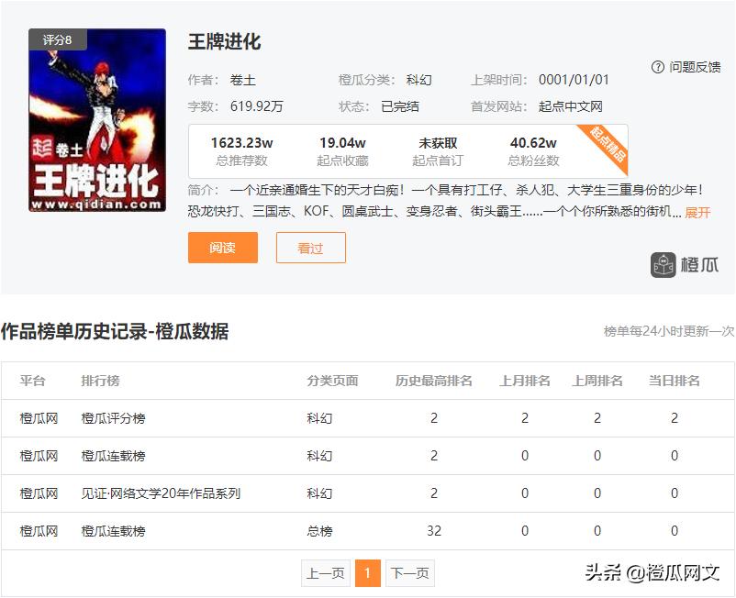This screenshot has height=598, width=736.
Task: Go to the next page with 下一页
Action: click(412, 572)
